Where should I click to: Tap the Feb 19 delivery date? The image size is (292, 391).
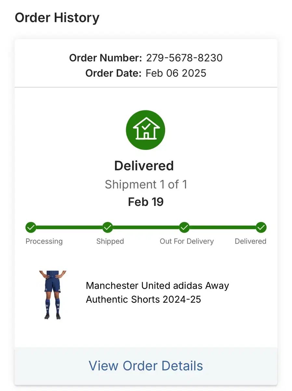pos(146,202)
